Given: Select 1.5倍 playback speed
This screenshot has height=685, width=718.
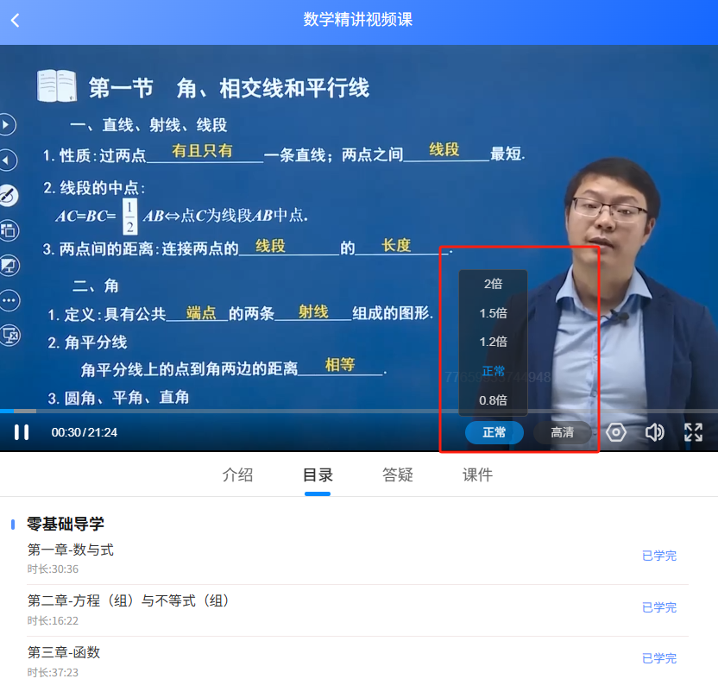Looking at the screenshot, I should pos(494,313).
